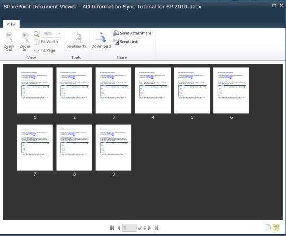Go to the last page
286x236 pixels.
(156, 228)
